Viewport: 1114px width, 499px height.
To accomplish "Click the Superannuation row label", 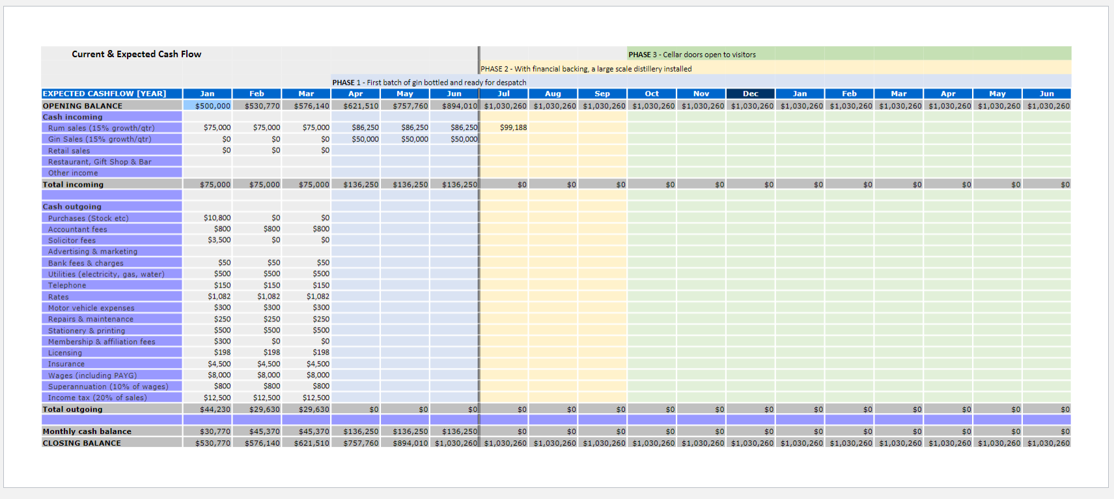I will tap(107, 386).
